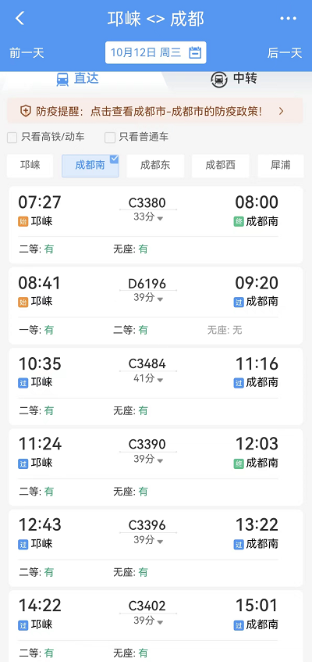Screen dimensions: 312x662
Task: Tap the 终 terminal badge on C3390 arrival
Action: pos(239,463)
